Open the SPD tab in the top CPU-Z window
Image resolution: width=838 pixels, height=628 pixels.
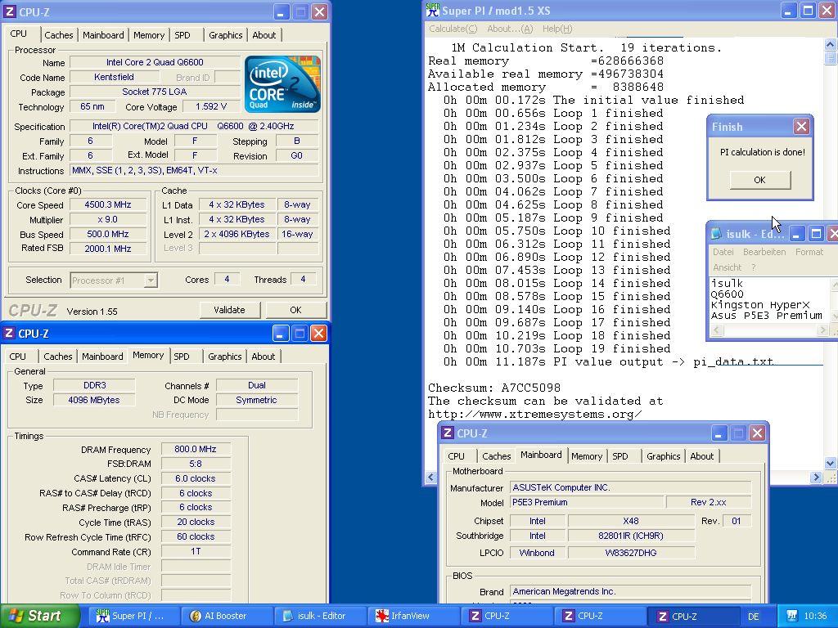coord(182,35)
